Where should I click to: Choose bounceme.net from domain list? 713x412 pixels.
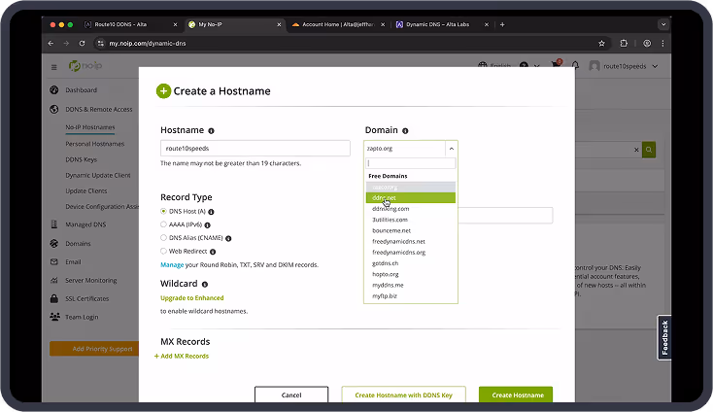coord(411,230)
